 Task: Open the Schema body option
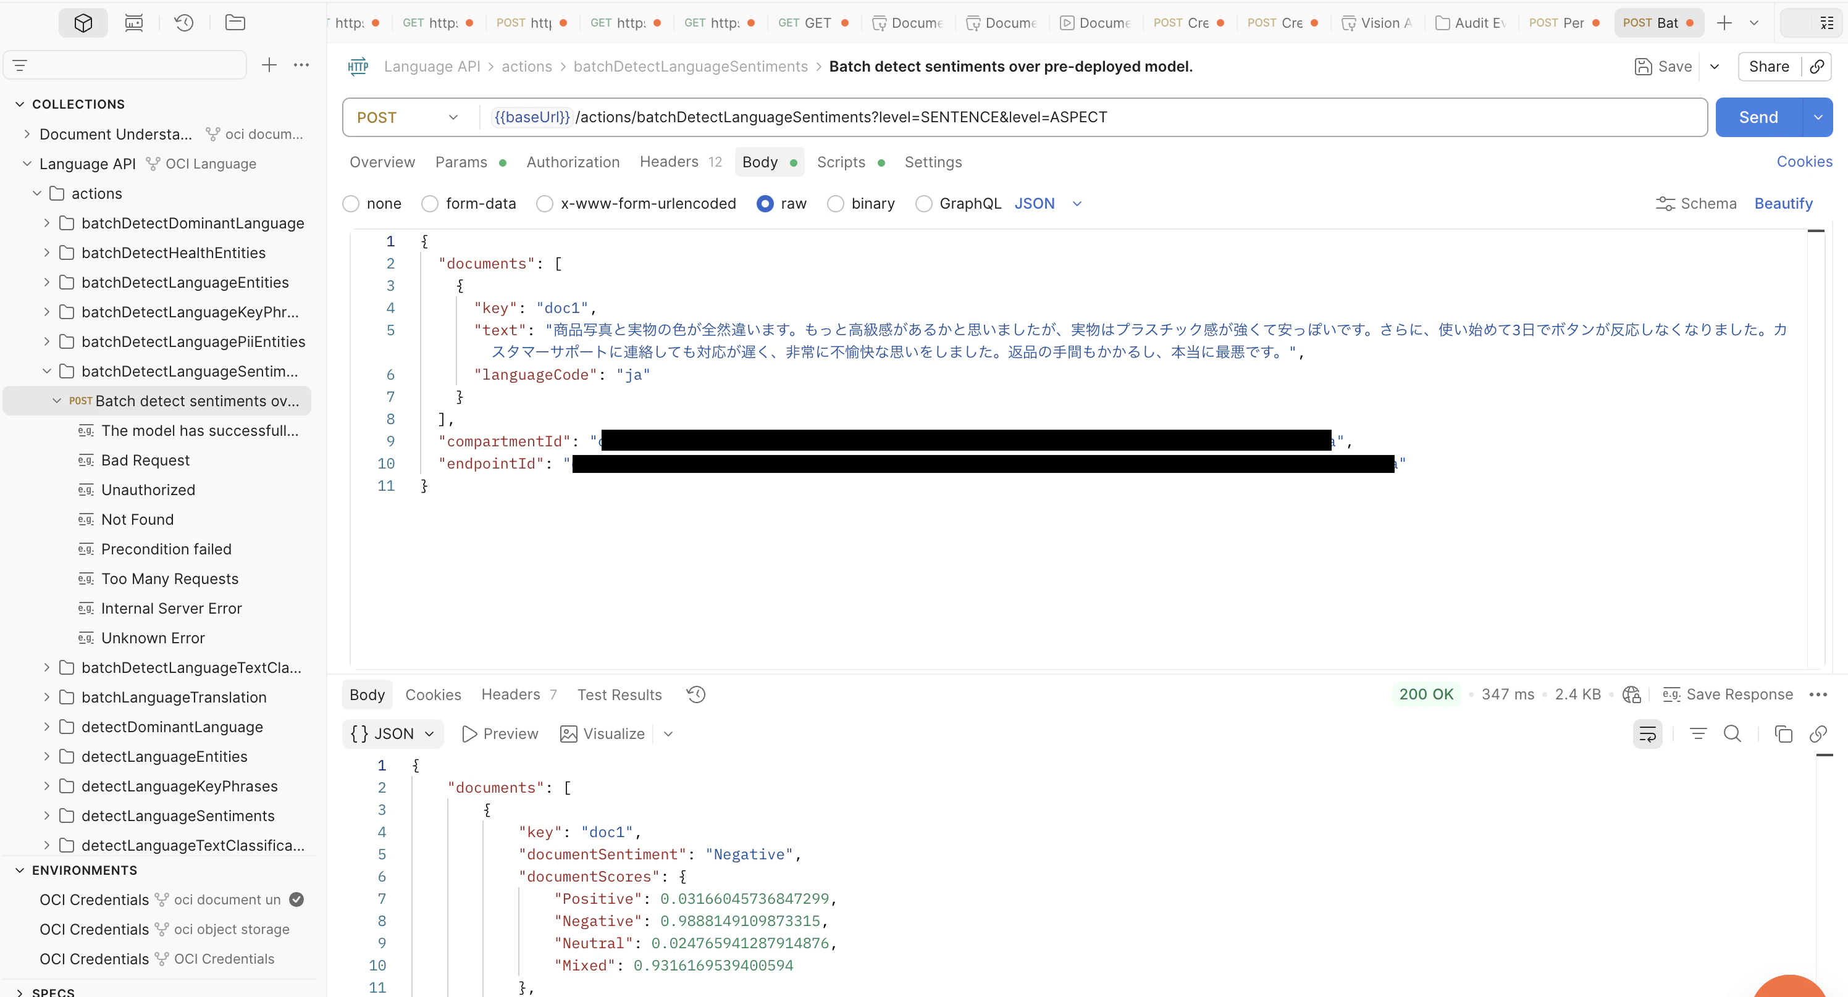1696,204
